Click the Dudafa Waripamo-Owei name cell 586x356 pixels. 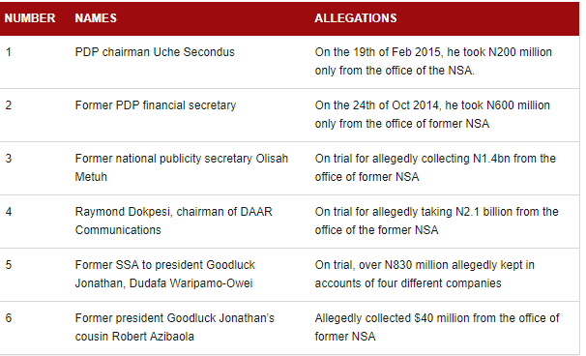[164, 274]
